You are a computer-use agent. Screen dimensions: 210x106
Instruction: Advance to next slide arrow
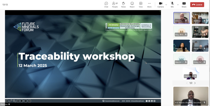point(30,101)
